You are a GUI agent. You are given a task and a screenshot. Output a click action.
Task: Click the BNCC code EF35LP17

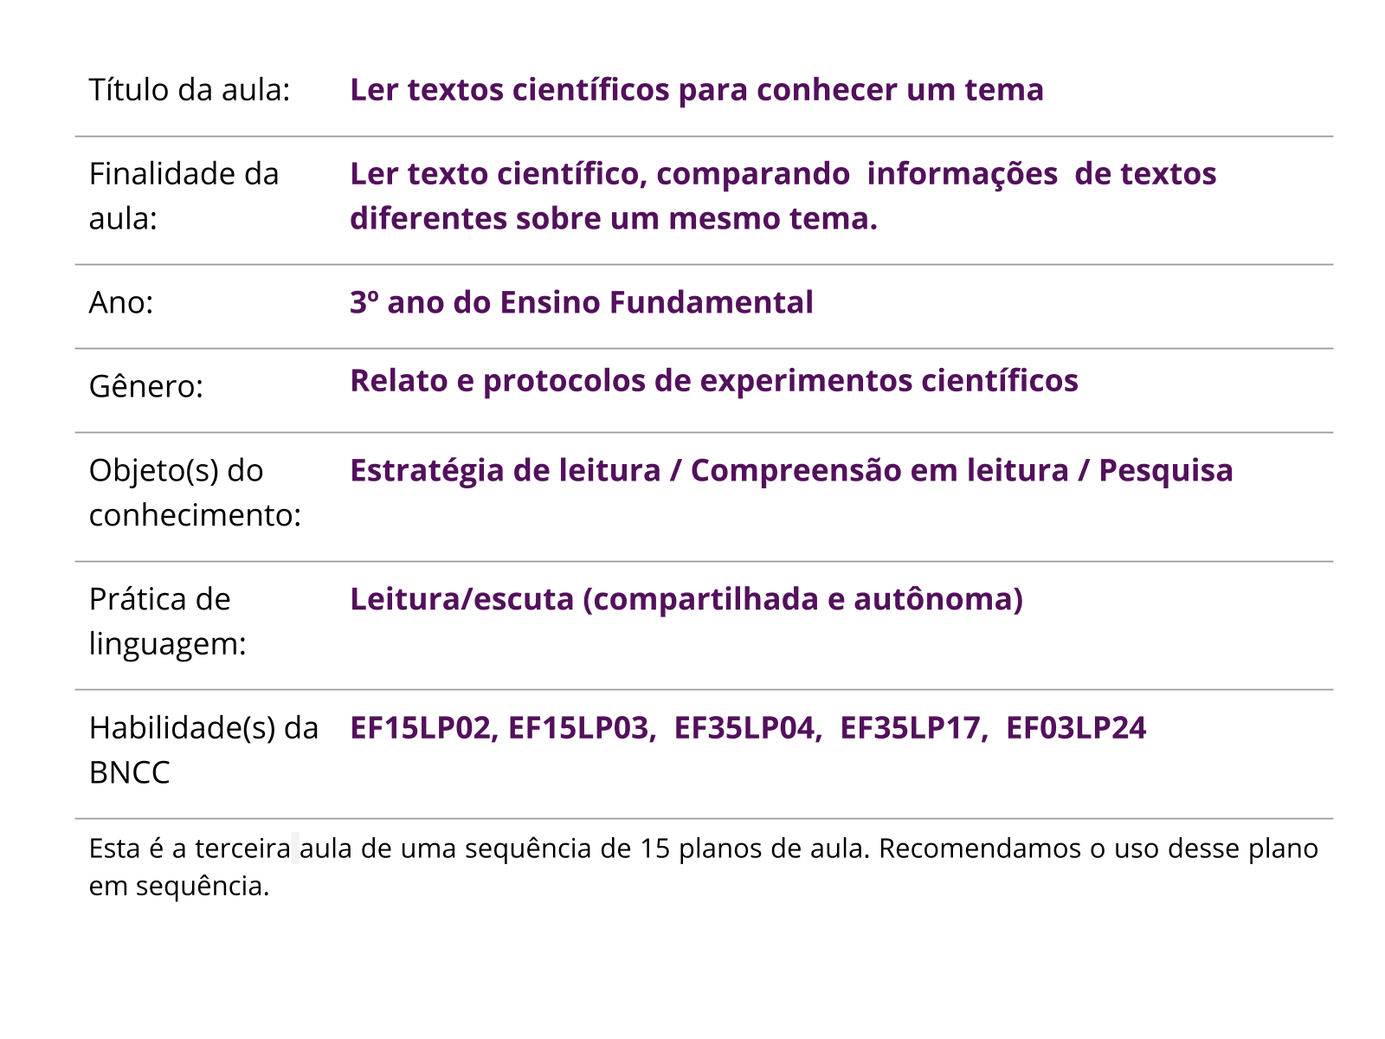tap(911, 728)
